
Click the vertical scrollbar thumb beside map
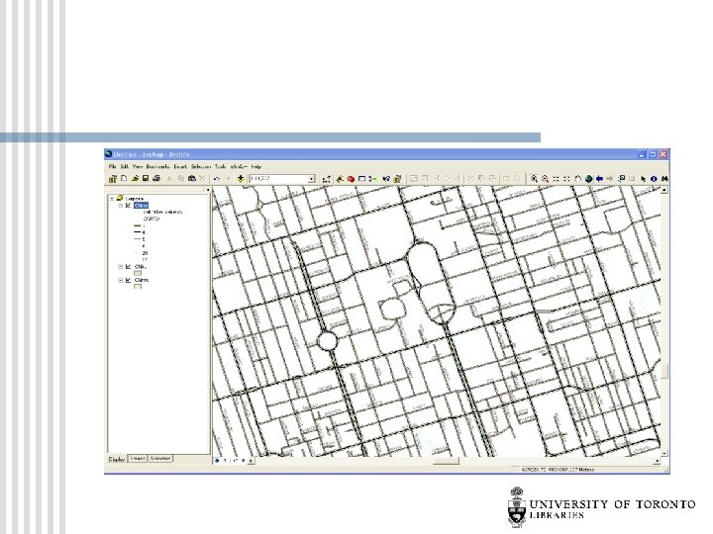(664, 371)
